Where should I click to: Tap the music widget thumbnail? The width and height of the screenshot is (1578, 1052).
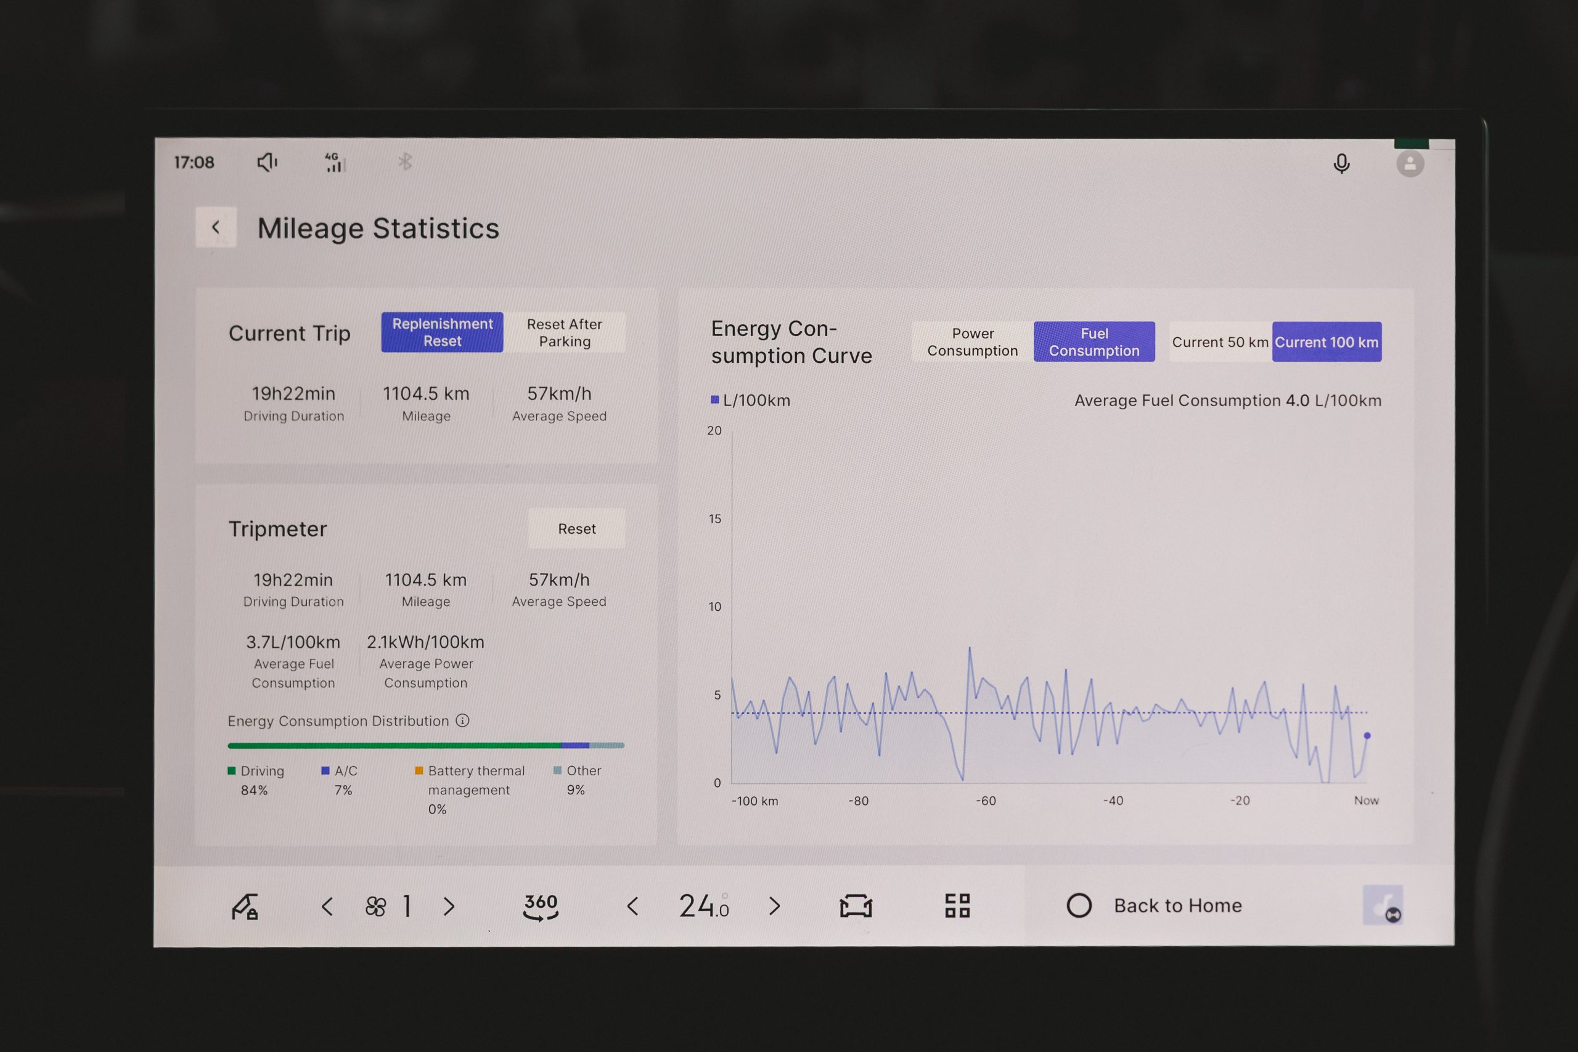[1383, 905]
